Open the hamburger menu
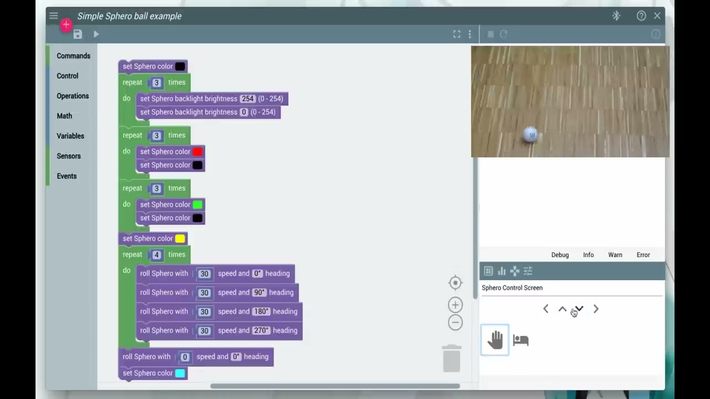Viewport: 710px width, 399px height. point(53,16)
